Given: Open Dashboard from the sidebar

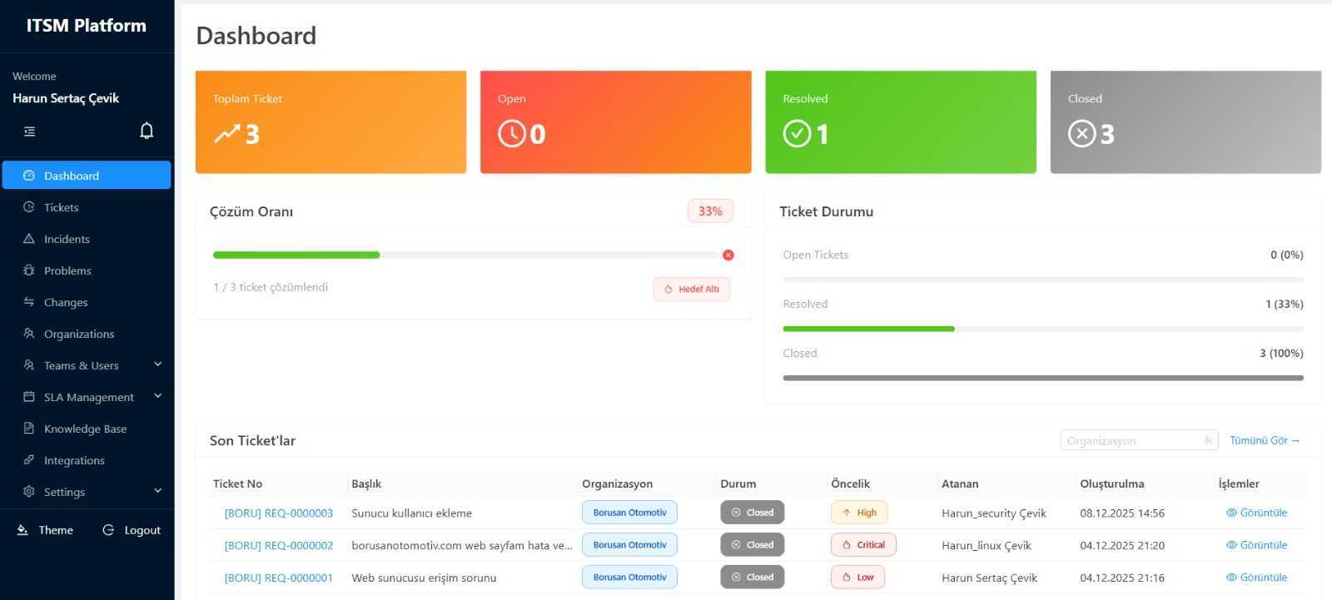Looking at the screenshot, I should [x=87, y=176].
